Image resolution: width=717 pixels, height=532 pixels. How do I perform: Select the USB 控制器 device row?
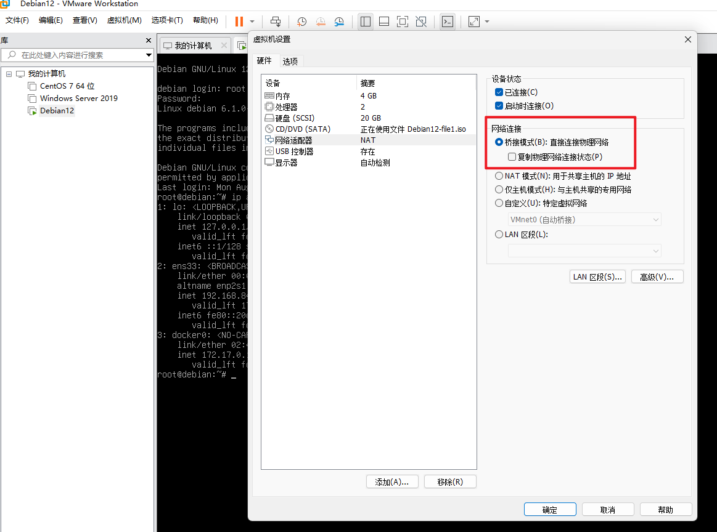coord(369,151)
